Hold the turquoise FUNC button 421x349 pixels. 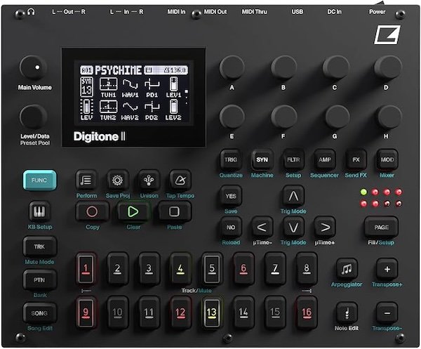[39, 180]
